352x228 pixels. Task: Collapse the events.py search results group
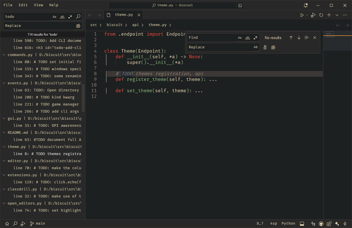tap(4, 83)
